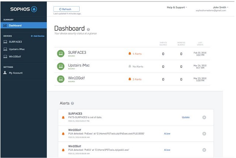This screenshot has width=236, height=158.
Task: Click the Refresh button
Action: pos(66,9)
